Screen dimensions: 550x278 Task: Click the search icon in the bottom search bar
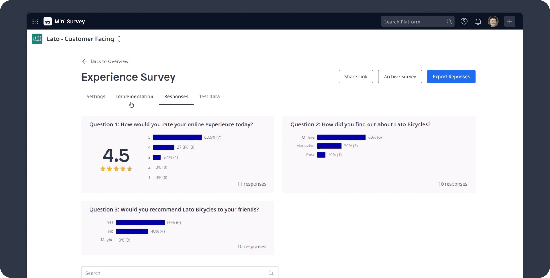271,273
